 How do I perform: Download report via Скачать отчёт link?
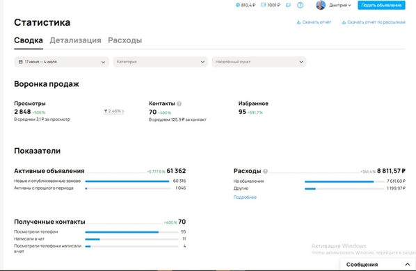tap(317, 22)
